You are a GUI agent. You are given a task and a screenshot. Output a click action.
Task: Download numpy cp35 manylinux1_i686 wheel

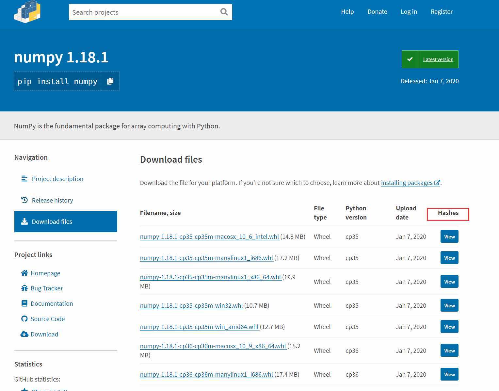[x=206, y=258]
